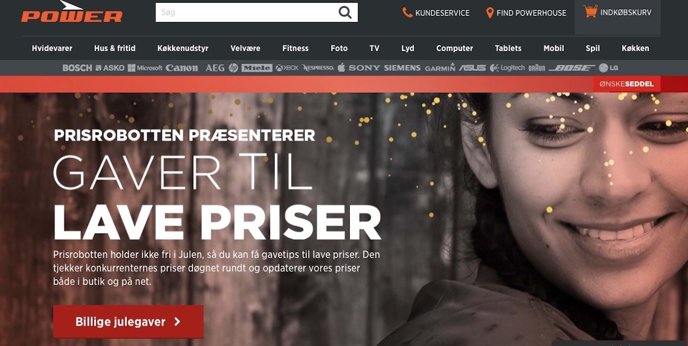The image size is (688, 346).
Task: Go to the Mobil category
Action: tap(553, 48)
